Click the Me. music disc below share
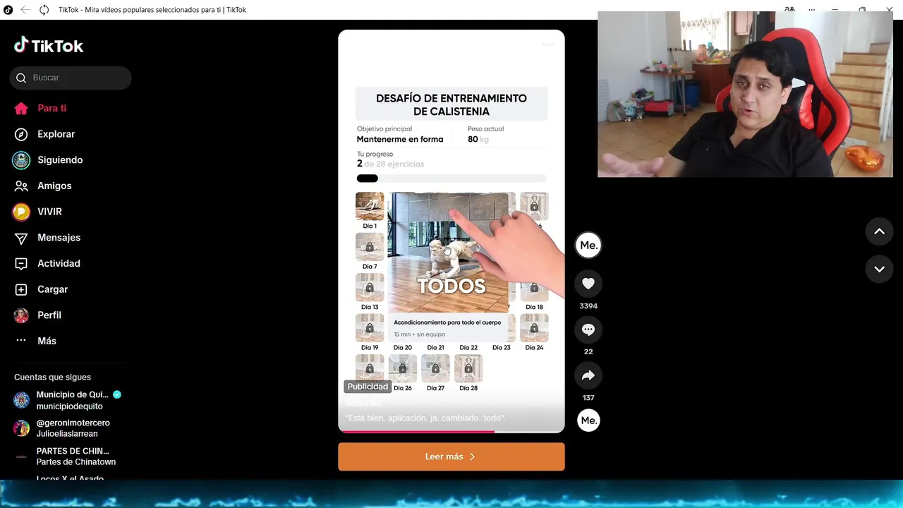Viewport: 903px width, 508px height. (588, 421)
